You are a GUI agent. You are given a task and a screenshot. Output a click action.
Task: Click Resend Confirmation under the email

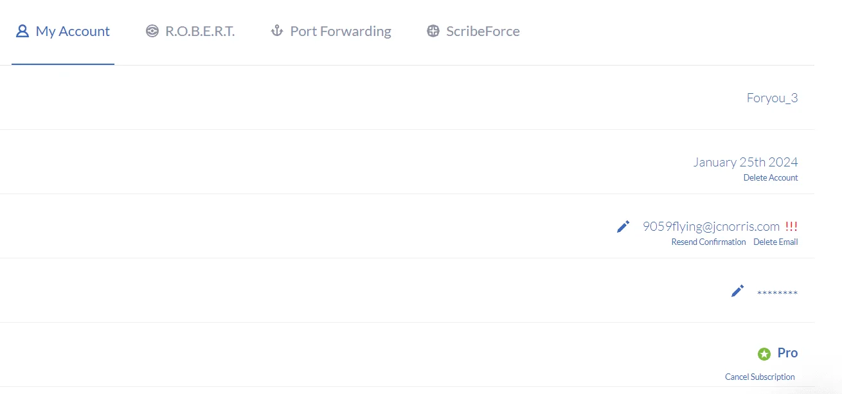click(708, 242)
